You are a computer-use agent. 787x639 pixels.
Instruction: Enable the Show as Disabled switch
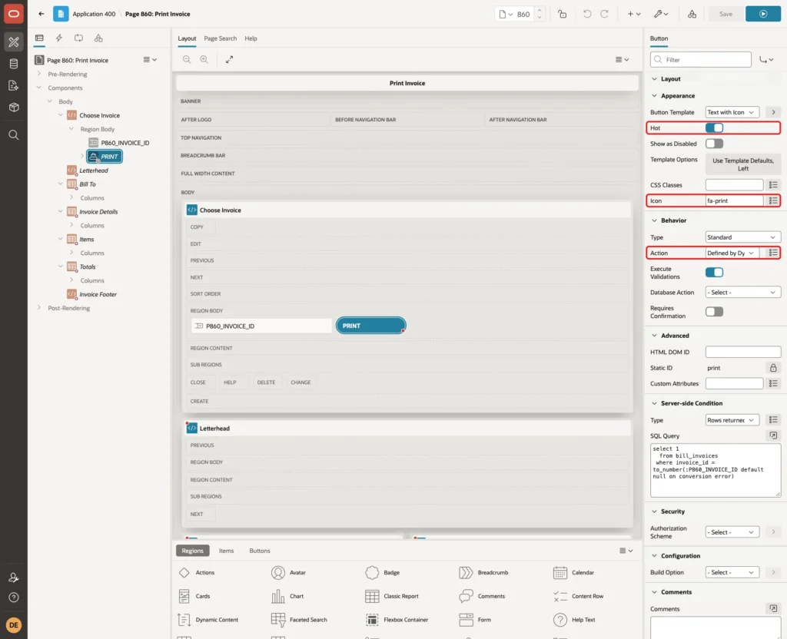714,144
